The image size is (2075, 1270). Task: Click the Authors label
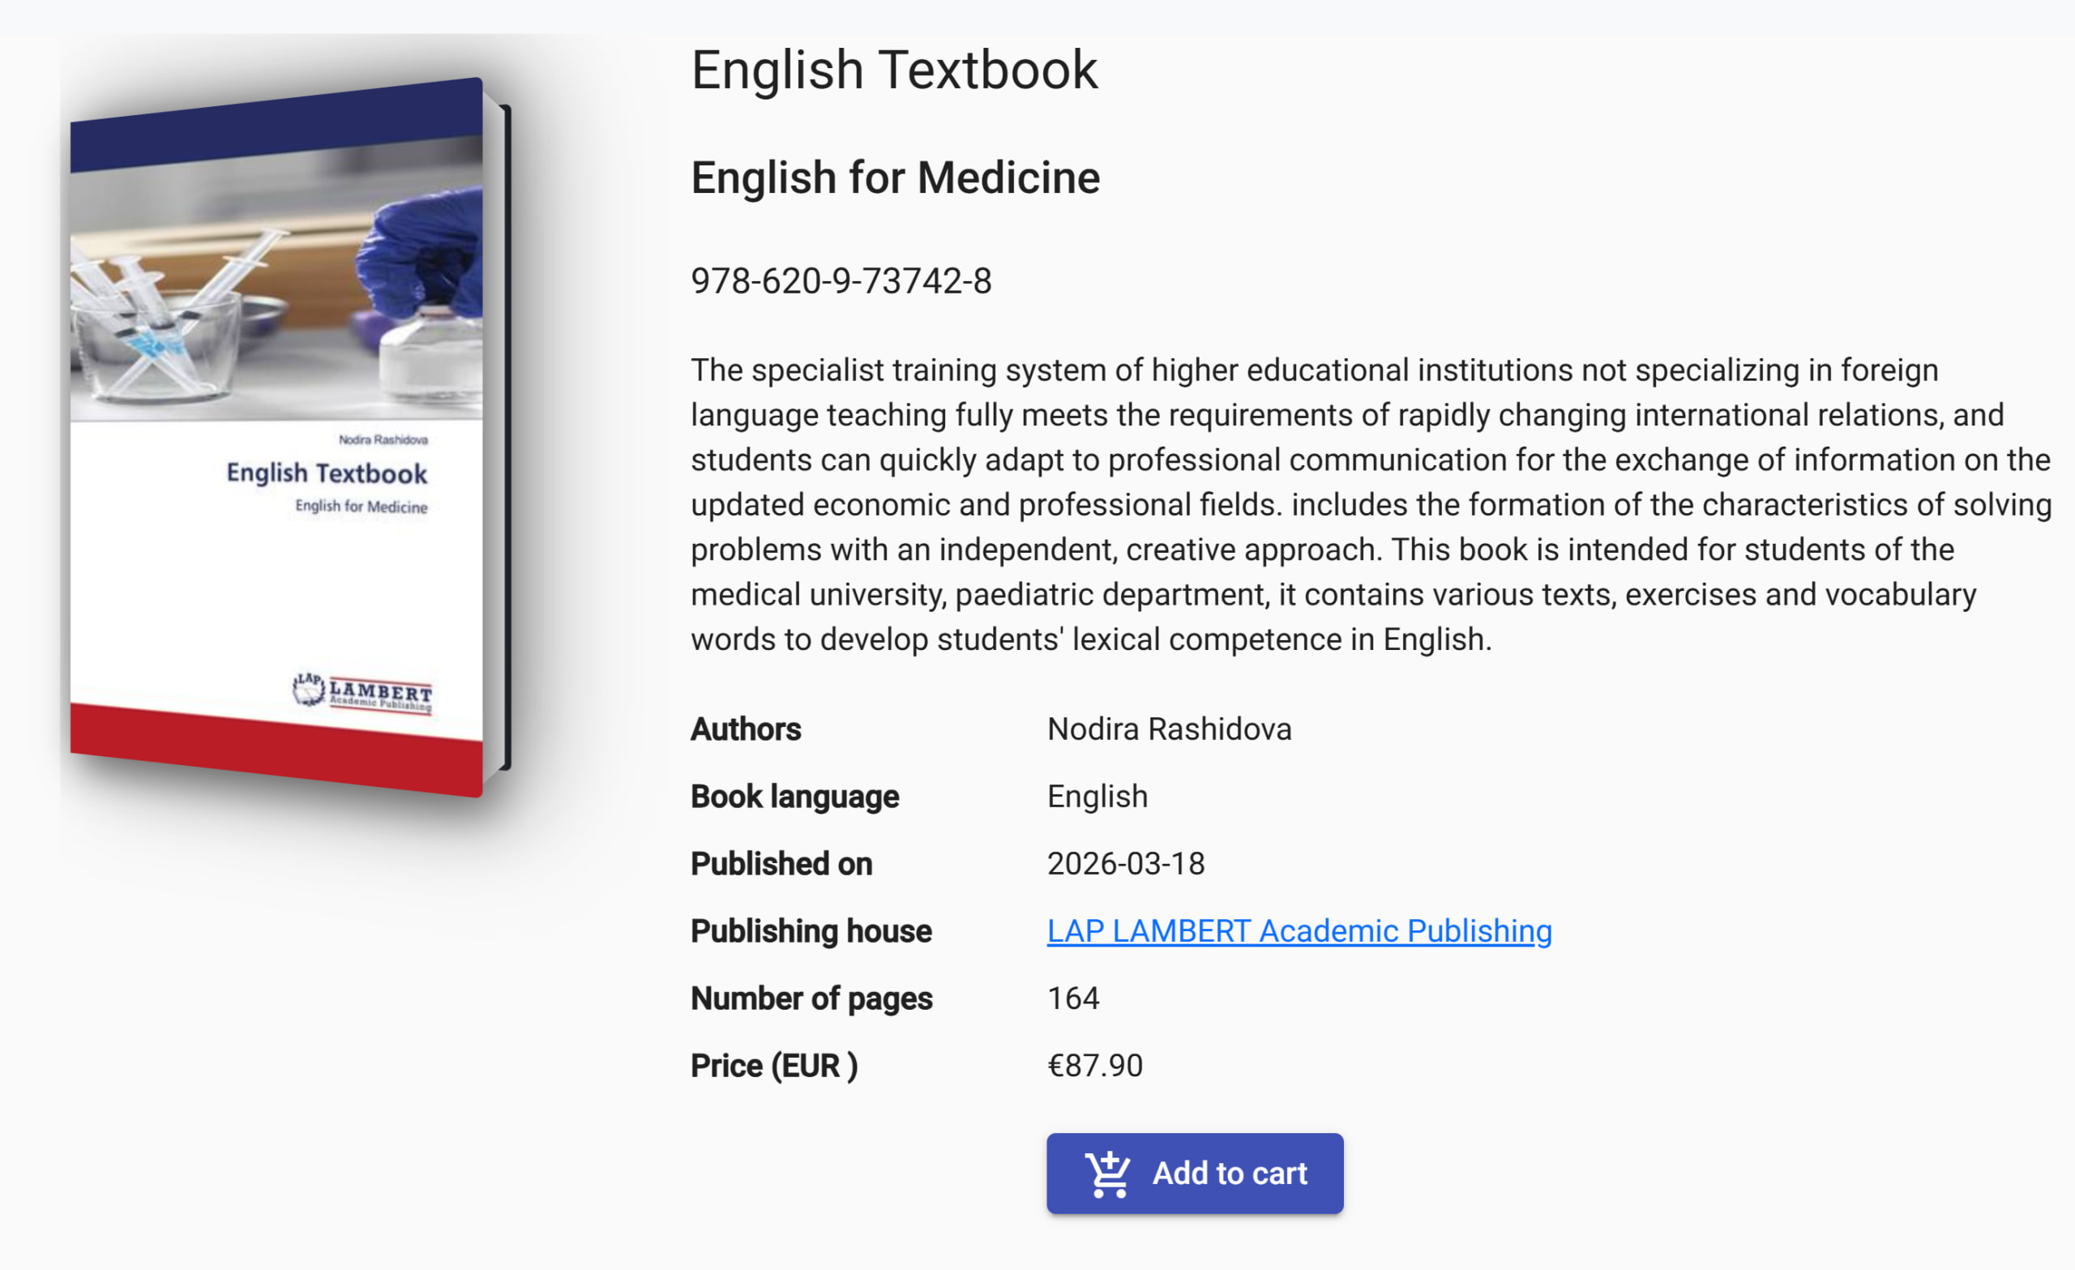click(x=745, y=729)
